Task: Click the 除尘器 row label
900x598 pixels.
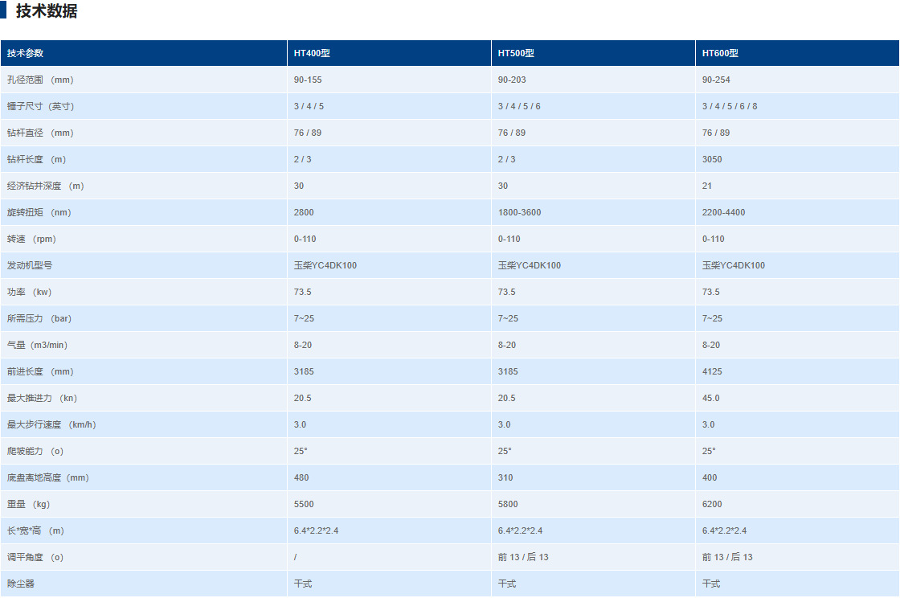Action: tap(21, 584)
